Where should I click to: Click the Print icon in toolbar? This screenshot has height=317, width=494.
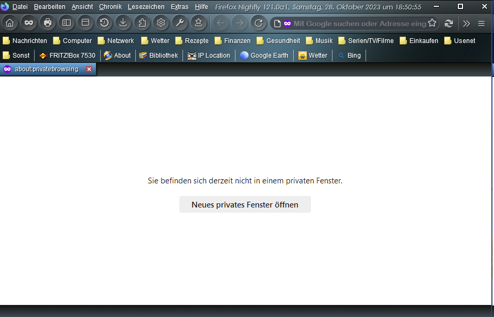48,23
